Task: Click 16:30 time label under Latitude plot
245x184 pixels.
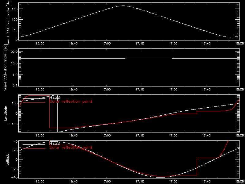Action: pyautogui.click(x=40, y=182)
